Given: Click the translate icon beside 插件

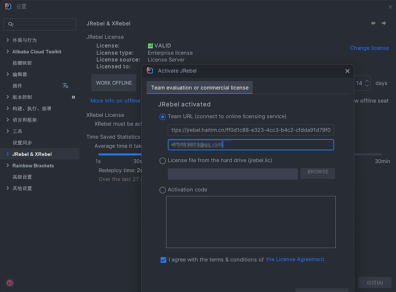Looking at the screenshot, I should (65, 86).
